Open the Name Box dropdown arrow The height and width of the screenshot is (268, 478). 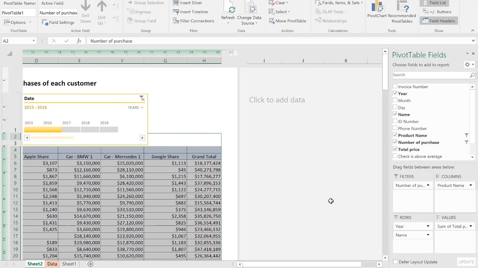point(34,41)
